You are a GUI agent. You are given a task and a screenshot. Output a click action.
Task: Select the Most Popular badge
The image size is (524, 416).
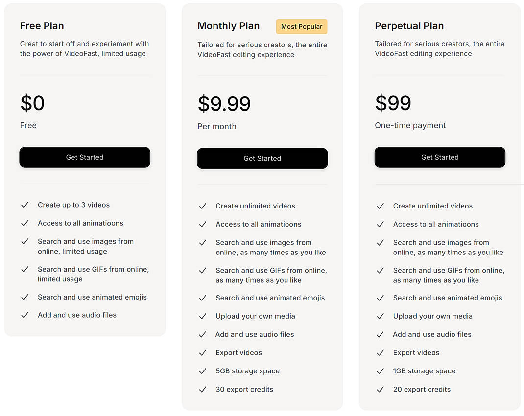point(301,26)
